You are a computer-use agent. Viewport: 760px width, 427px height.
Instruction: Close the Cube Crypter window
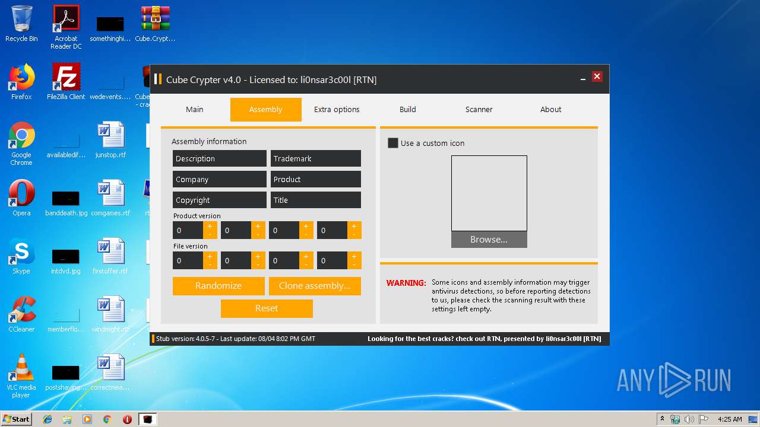coord(597,77)
